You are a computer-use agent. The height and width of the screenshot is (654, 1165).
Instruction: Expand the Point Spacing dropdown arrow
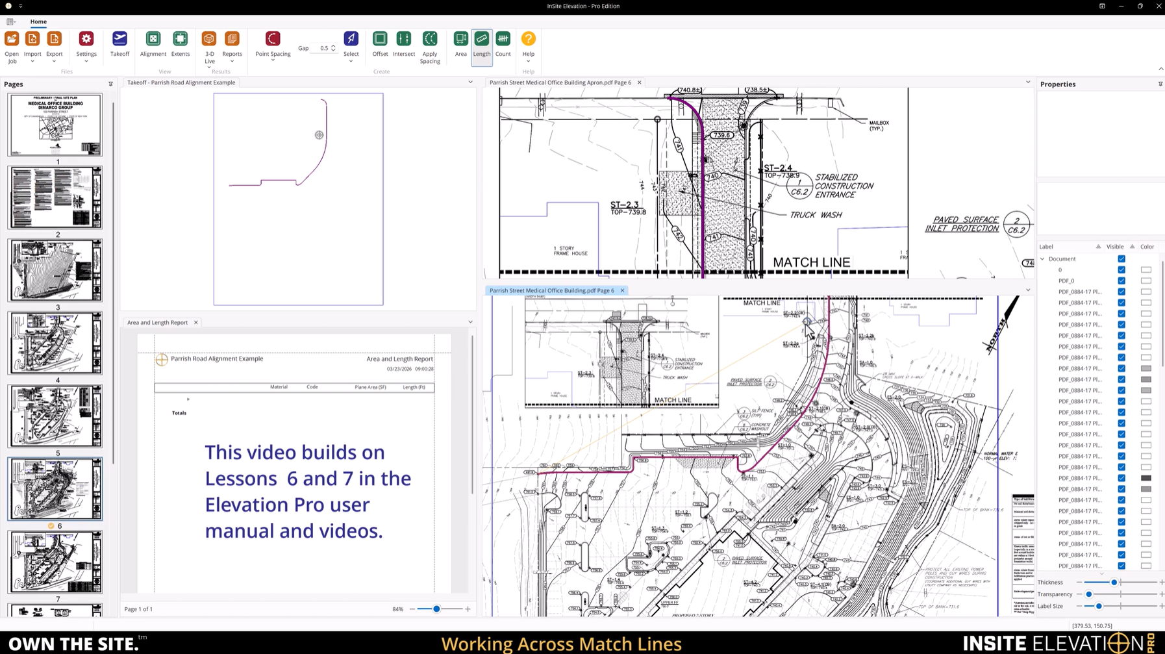[273, 61]
